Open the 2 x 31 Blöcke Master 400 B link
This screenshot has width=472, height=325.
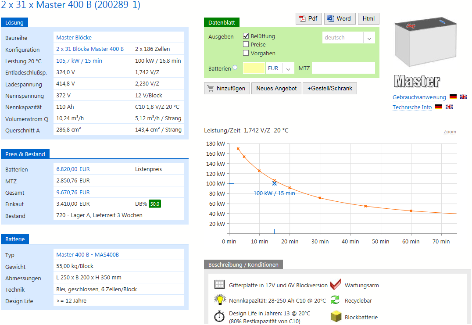click(90, 49)
